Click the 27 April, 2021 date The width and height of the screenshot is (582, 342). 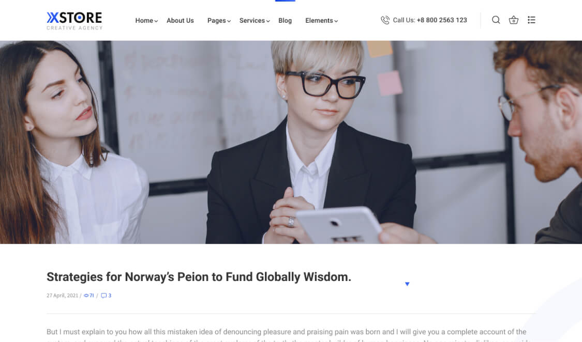coord(63,296)
